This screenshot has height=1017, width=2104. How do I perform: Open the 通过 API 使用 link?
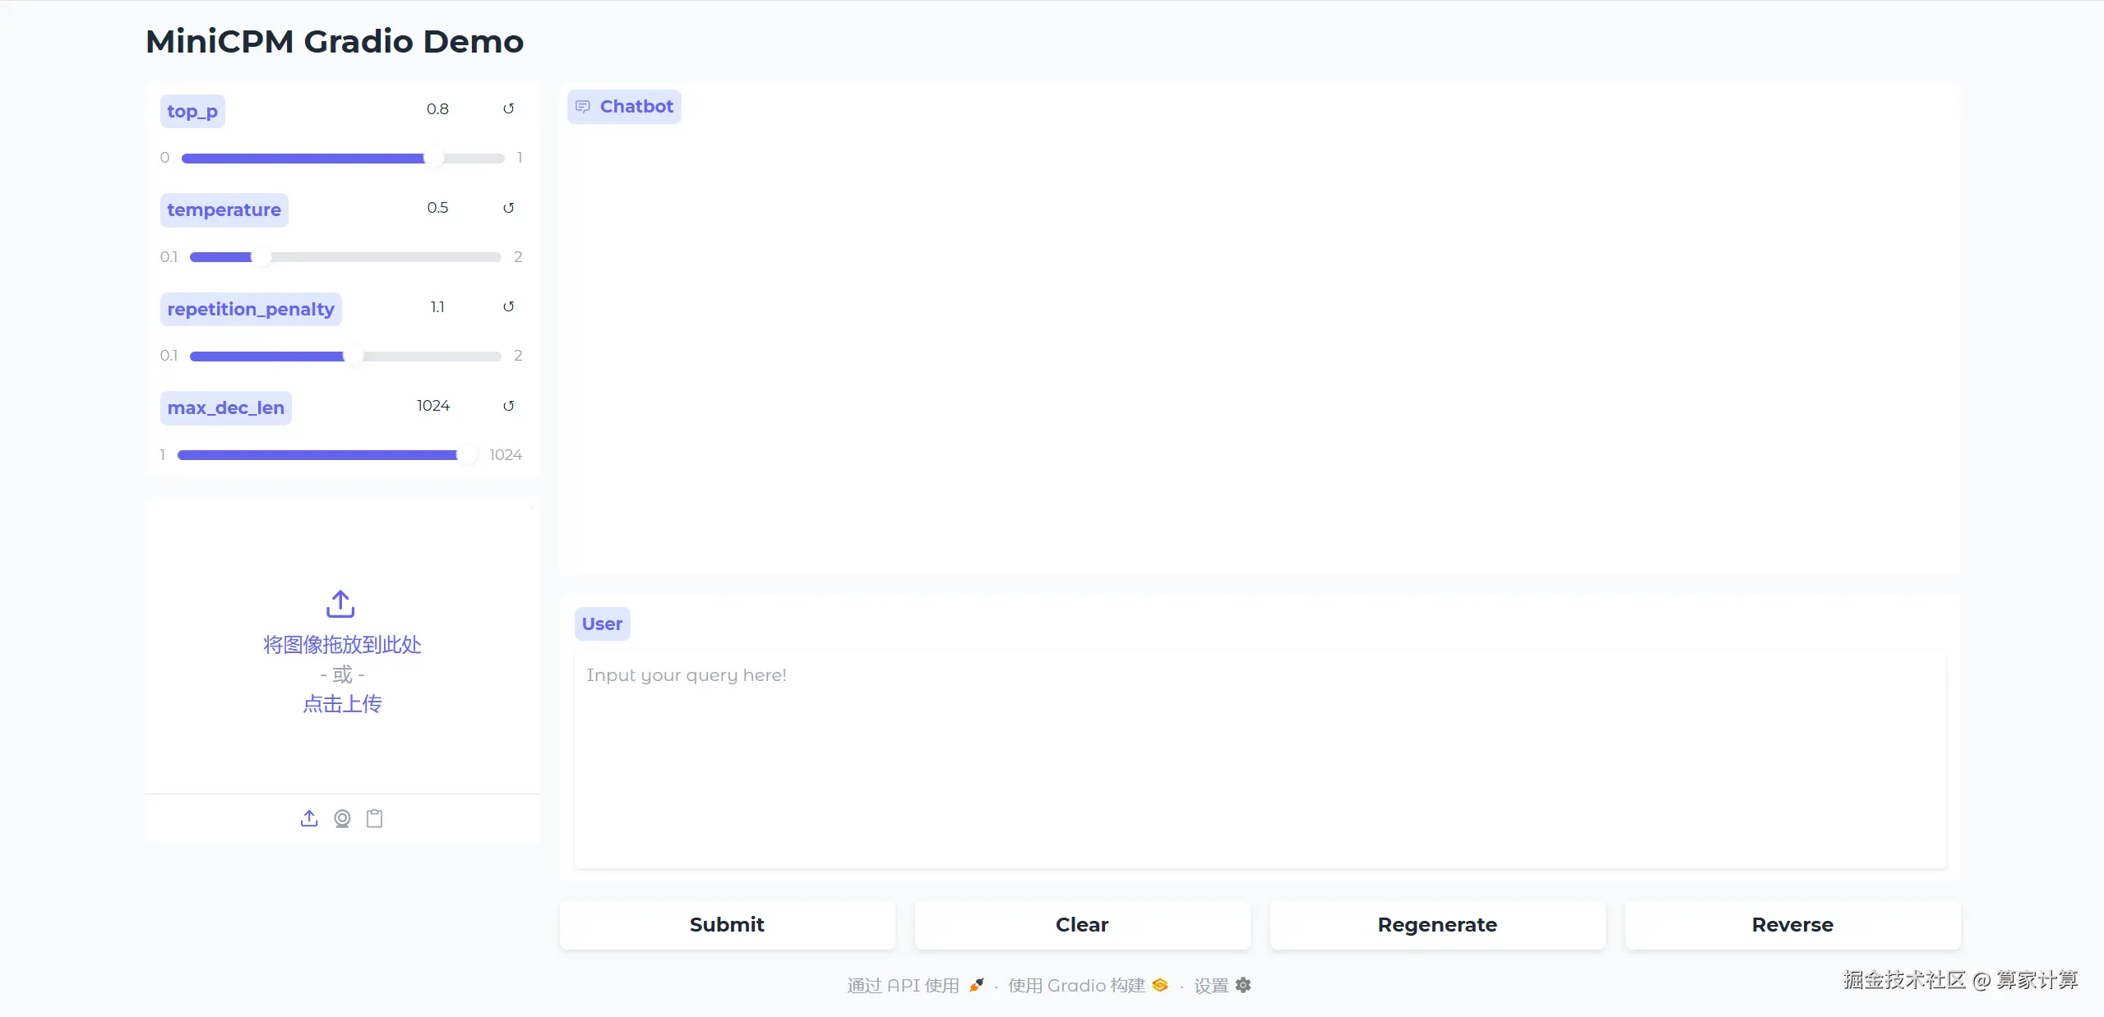904,985
